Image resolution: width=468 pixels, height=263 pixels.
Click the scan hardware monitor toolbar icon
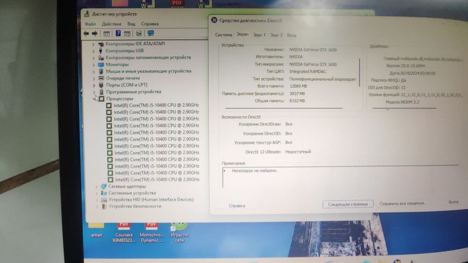point(151,33)
